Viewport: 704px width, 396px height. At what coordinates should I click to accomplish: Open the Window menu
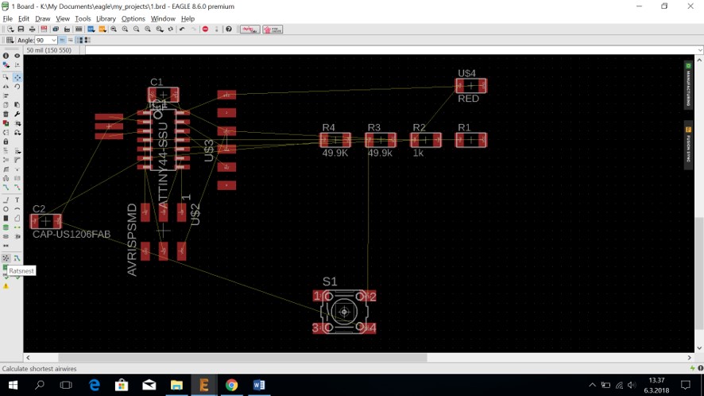163,18
